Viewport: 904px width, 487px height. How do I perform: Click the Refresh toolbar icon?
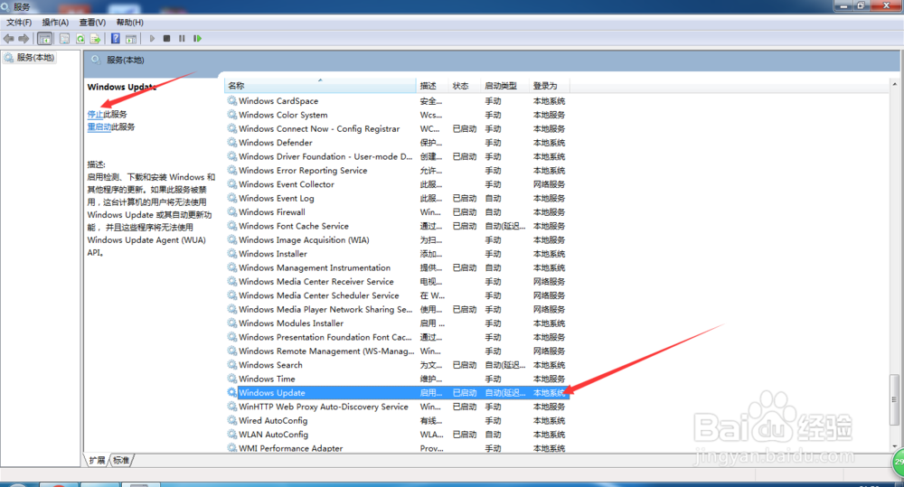coord(80,39)
